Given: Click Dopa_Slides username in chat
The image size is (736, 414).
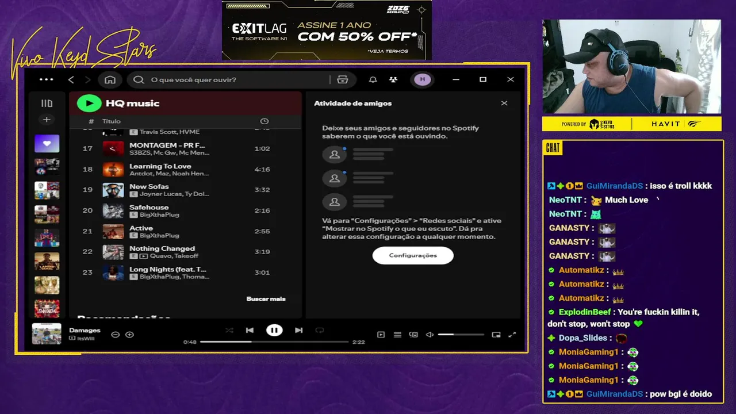Looking at the screenshot, I should coord(583,338).
